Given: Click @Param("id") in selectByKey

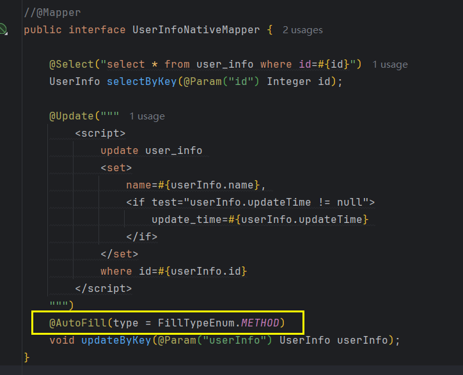Looking at the screenshot, I should [x=221, y=81].
